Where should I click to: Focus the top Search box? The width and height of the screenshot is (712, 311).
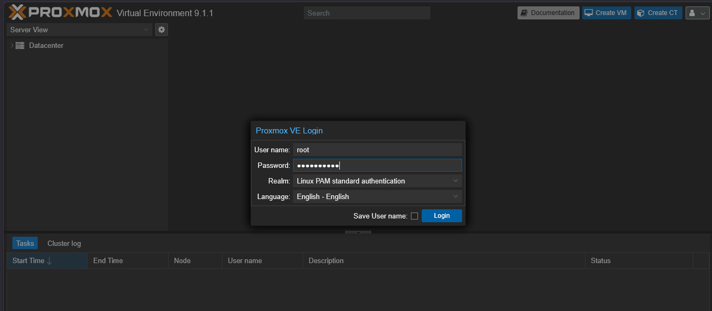pyautogui.click(x=367, y=13)
